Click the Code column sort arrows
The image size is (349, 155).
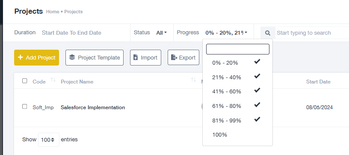click(53, 80)
